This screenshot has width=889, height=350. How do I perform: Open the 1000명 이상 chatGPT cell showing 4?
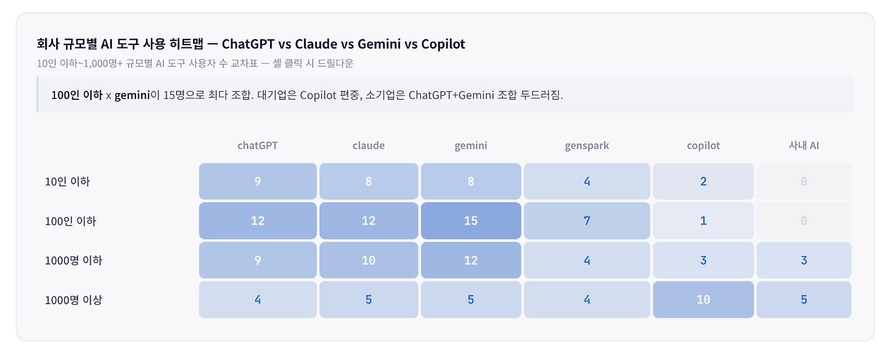(258, 300)
